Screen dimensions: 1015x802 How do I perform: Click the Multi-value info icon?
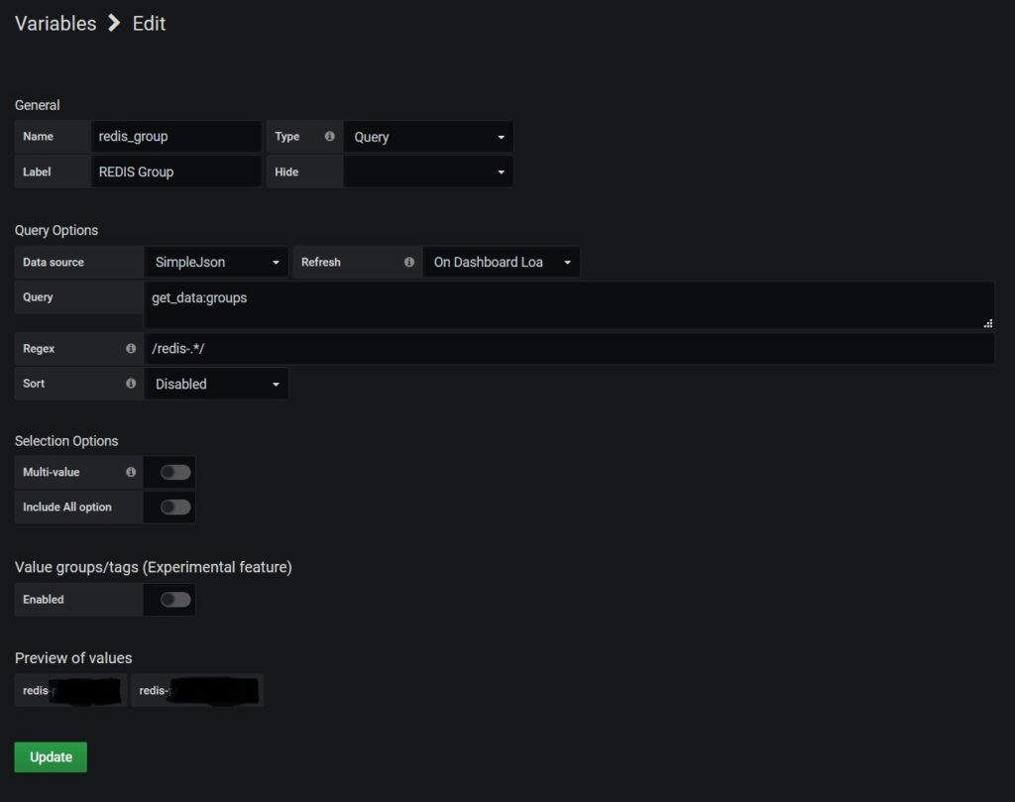click(130, 472)
